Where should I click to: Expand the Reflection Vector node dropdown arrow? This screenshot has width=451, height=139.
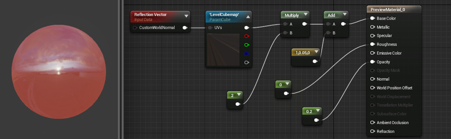(x=186, y=16)
